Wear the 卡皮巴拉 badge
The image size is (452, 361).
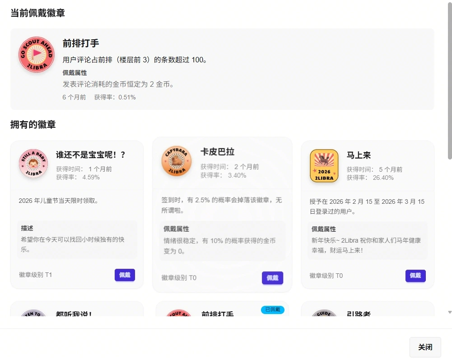[272, 278]
